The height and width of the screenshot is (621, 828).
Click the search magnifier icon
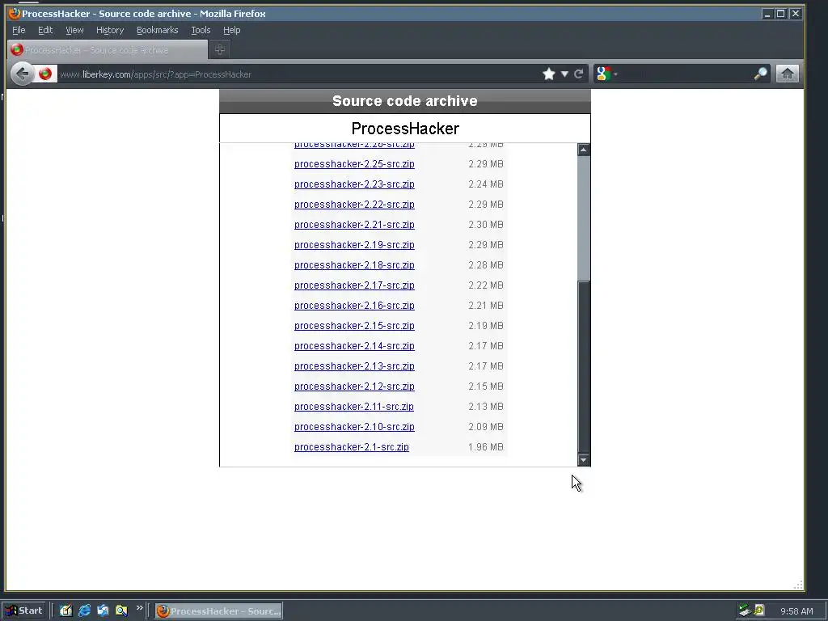coord(760,74)
